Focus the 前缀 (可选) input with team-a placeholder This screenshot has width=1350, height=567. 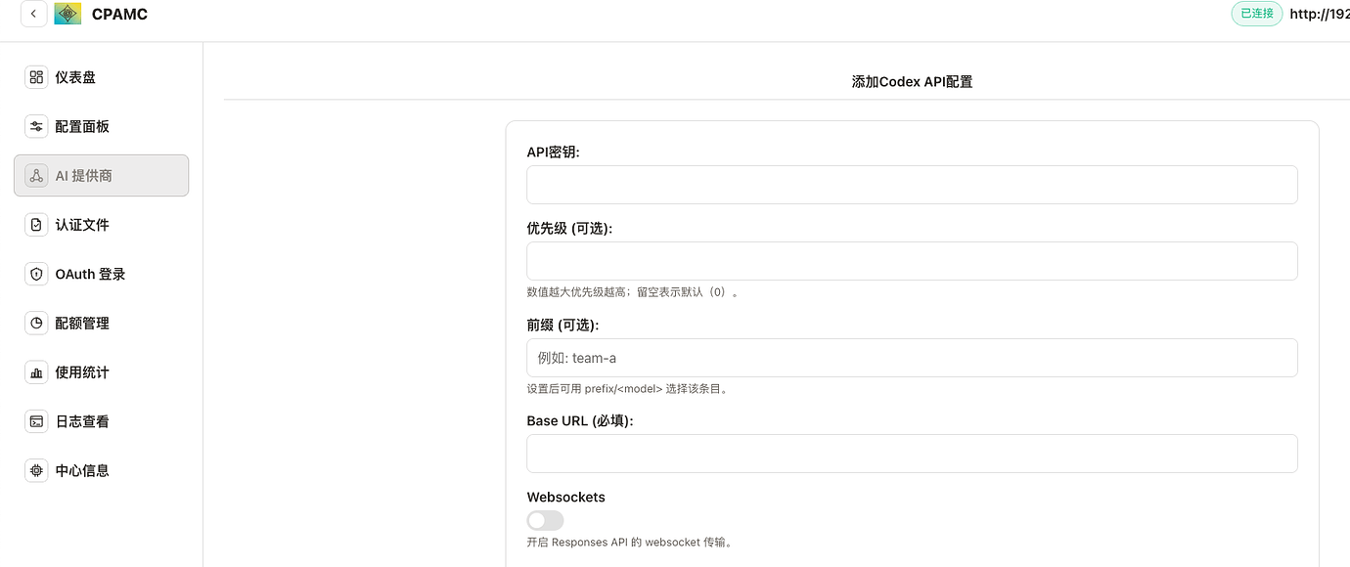(x=912, y=358)
